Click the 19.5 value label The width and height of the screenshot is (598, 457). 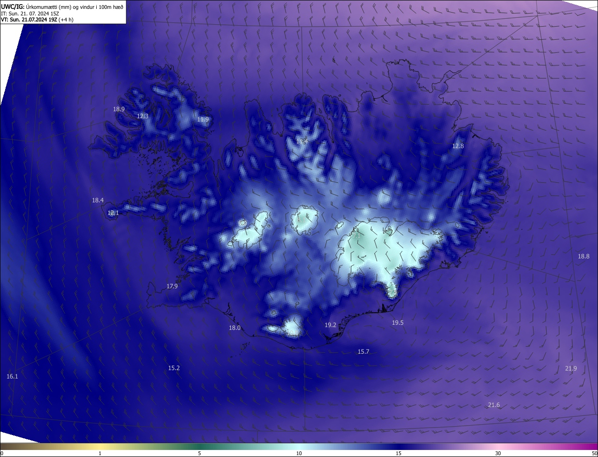398,323
